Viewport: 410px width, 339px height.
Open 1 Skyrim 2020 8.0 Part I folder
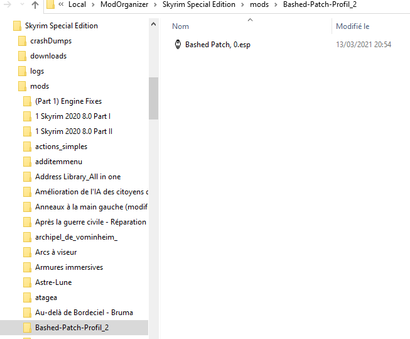point(73,116)
